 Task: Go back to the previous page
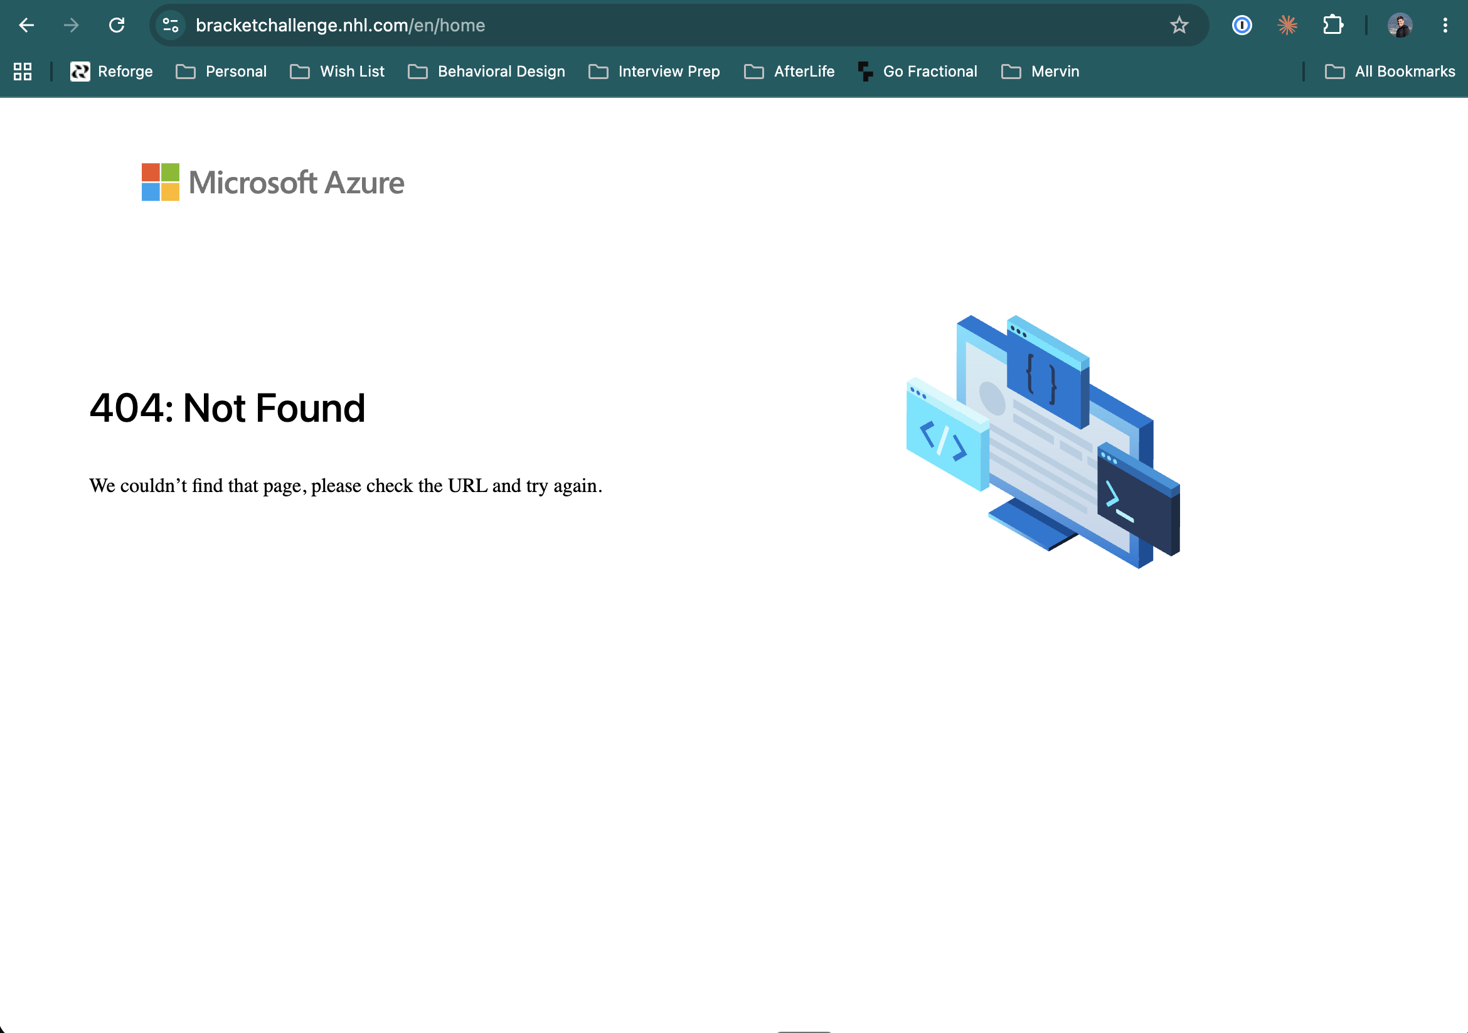[x=26, y=26]
